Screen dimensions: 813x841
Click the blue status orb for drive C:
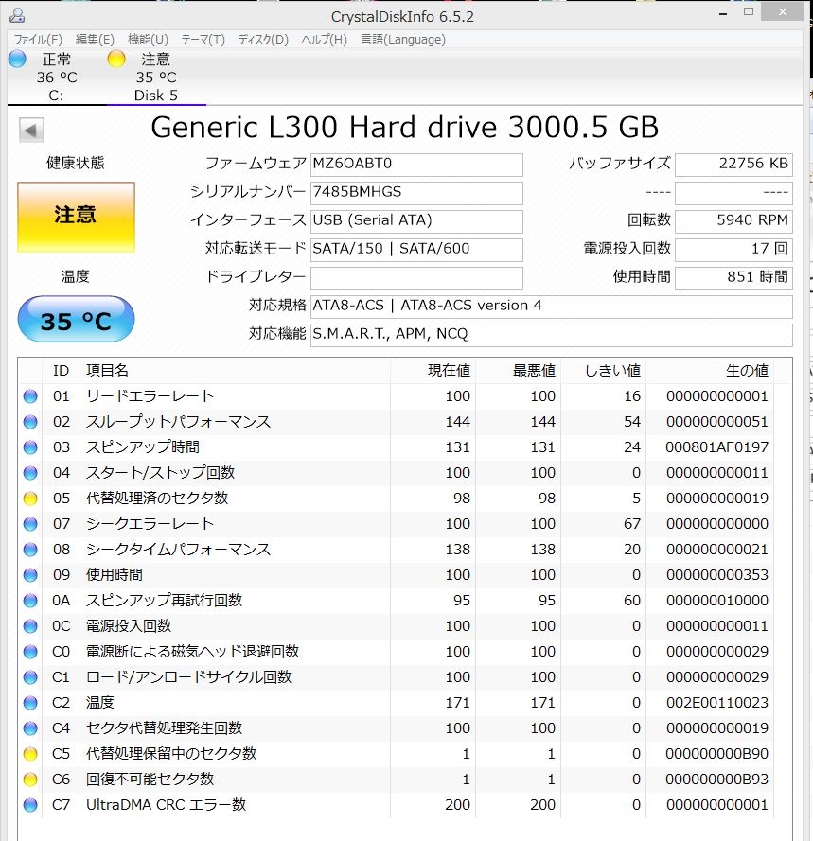17,59
